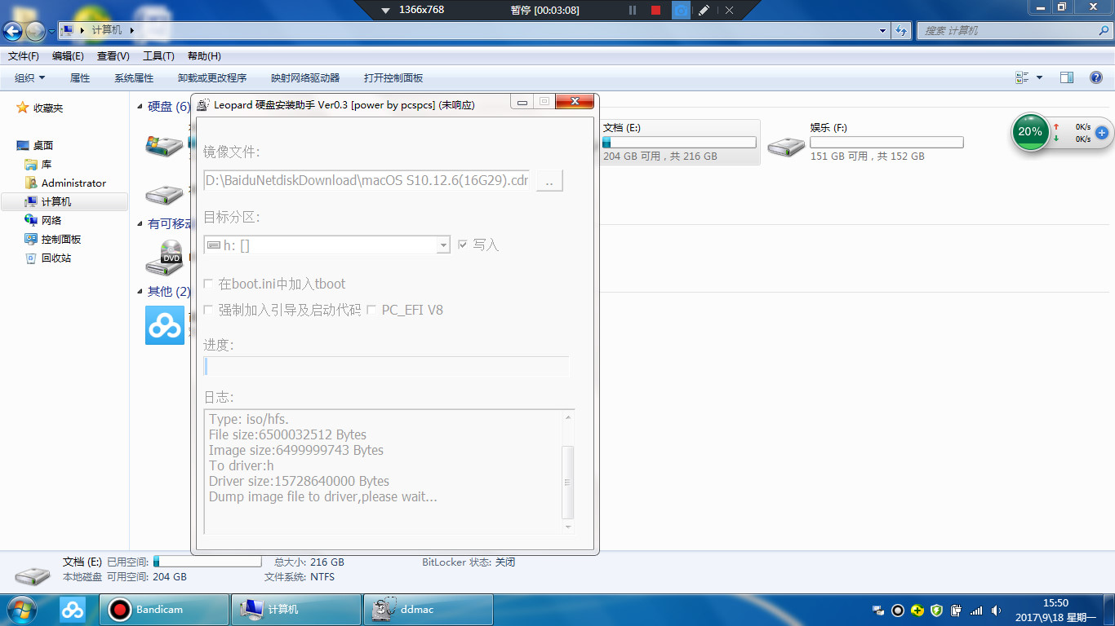This screenshot has width=1115, height=626.
Task: Toggle 在boot.ini中加入tboot checkbox
Action: tap(208, 284)
